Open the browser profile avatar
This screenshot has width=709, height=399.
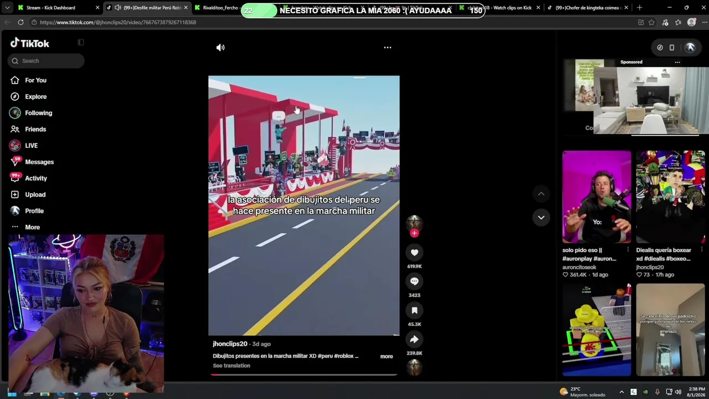click(691, 22)
